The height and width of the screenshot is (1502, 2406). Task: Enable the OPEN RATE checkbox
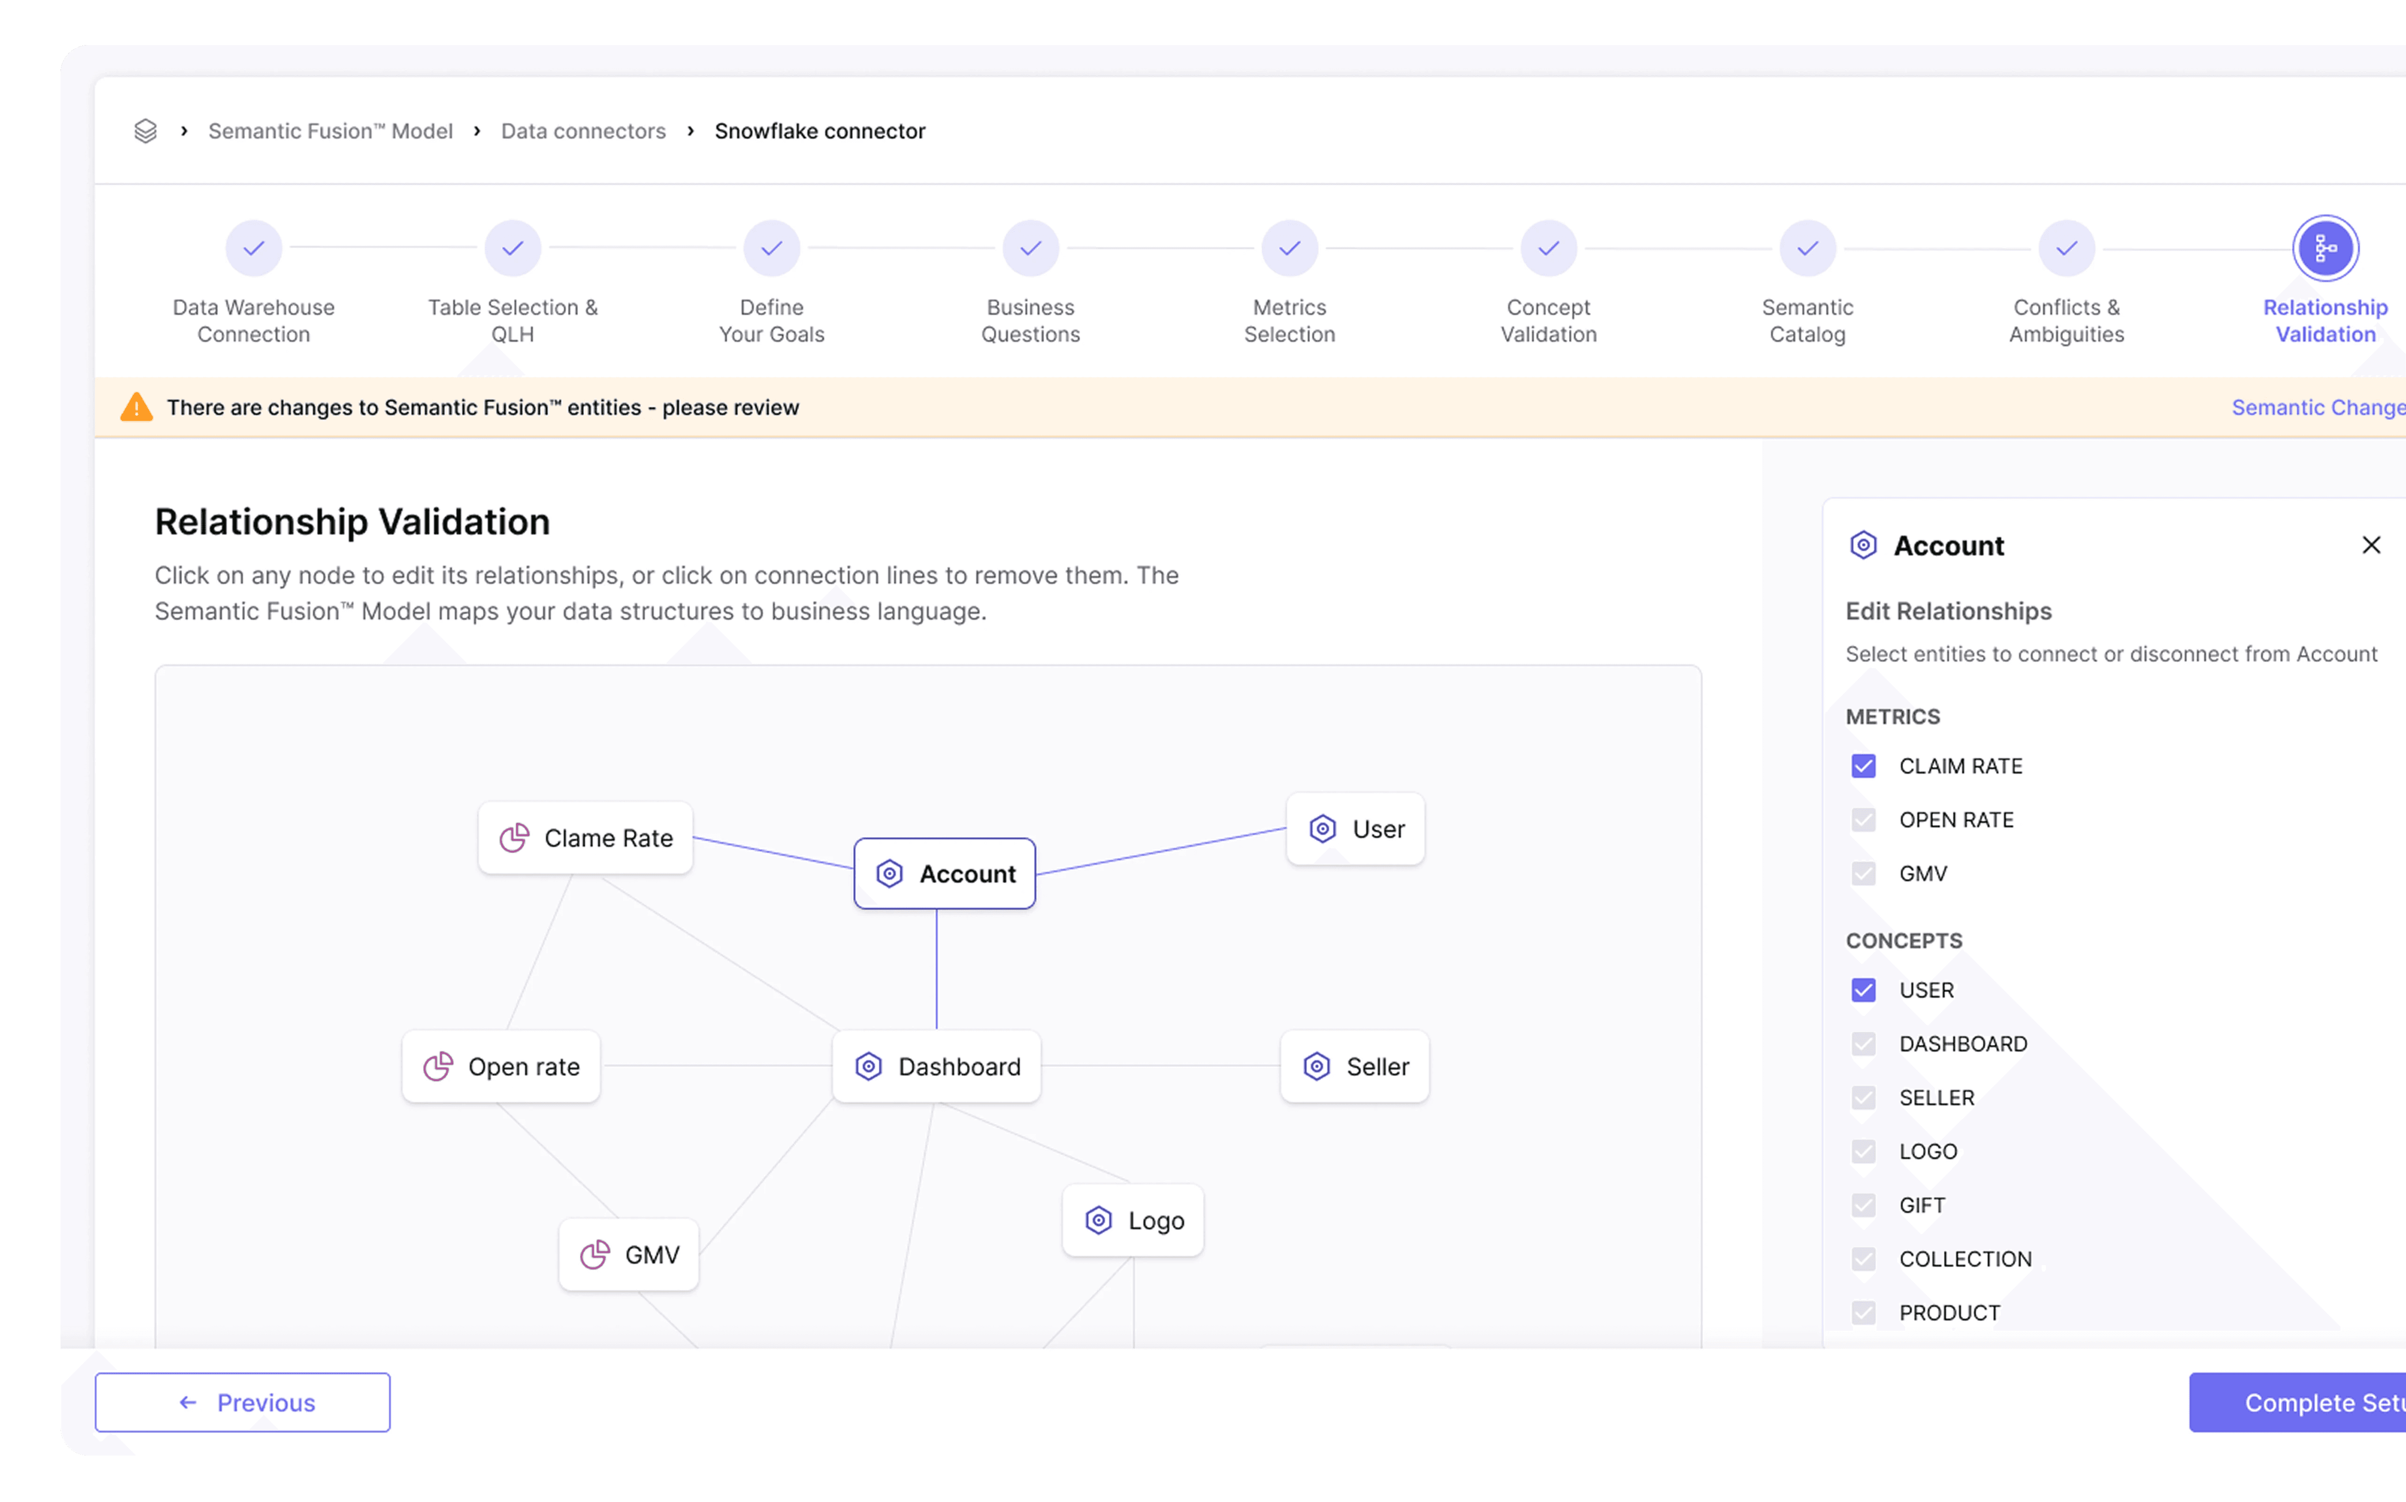tap(1863, 820)
